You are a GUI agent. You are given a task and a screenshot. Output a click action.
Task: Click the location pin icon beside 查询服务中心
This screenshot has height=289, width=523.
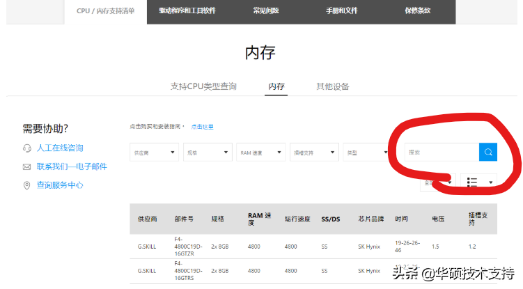pyautogui.click(x=26, y=185)
